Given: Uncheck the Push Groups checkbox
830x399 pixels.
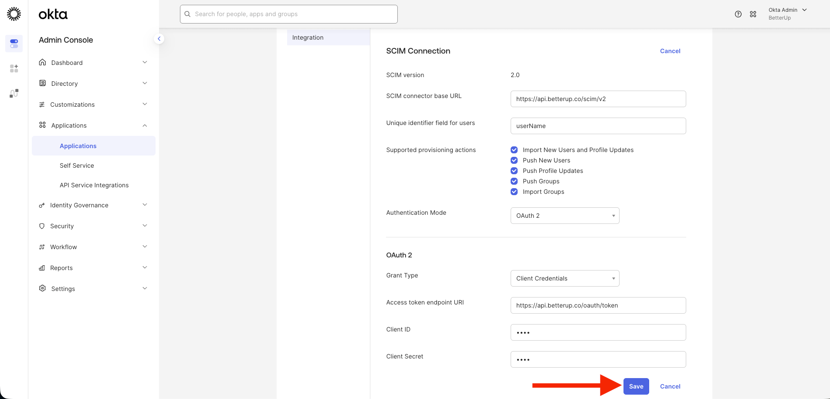Looking at the screenshot, I should [x=514, y=181].
